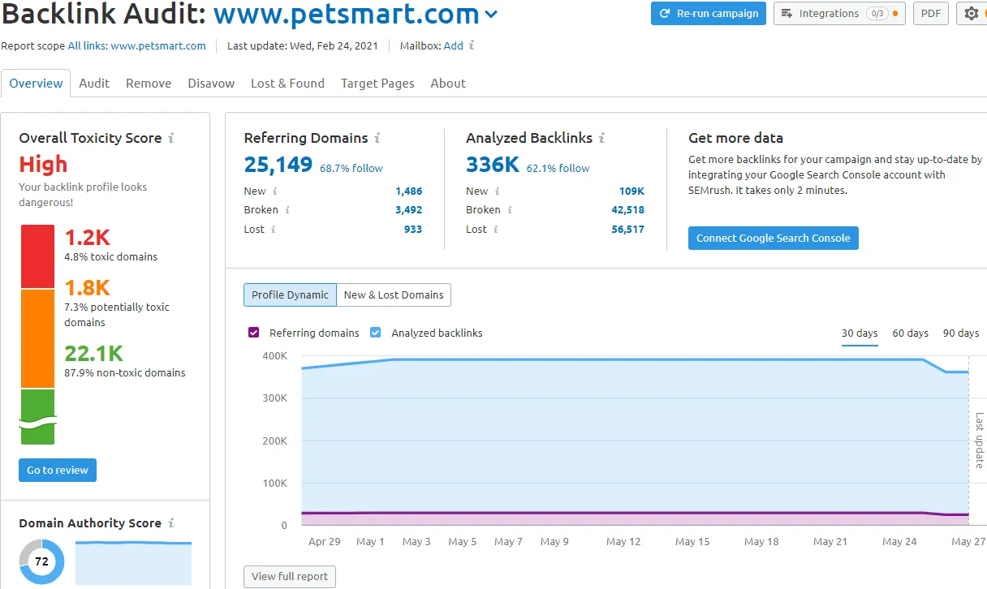Click info icon next to Broken referring domains
This screenshot has width=987, height=589.
[x=287, y=209]
